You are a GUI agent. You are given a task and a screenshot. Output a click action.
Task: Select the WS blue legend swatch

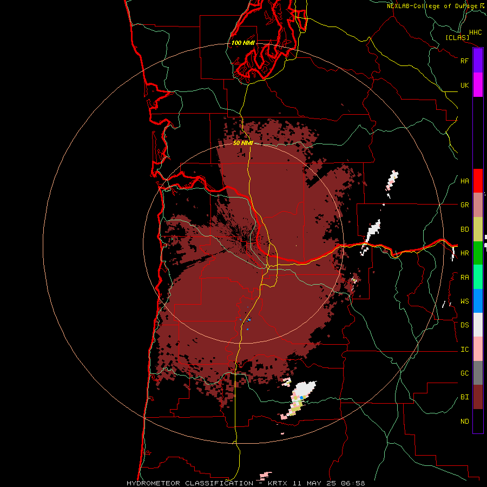[x=478, y=301]
